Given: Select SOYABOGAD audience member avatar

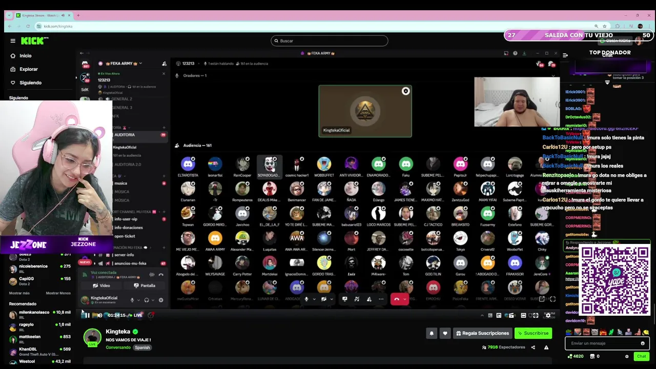Looking at the screenshot, I should (270, 163).
